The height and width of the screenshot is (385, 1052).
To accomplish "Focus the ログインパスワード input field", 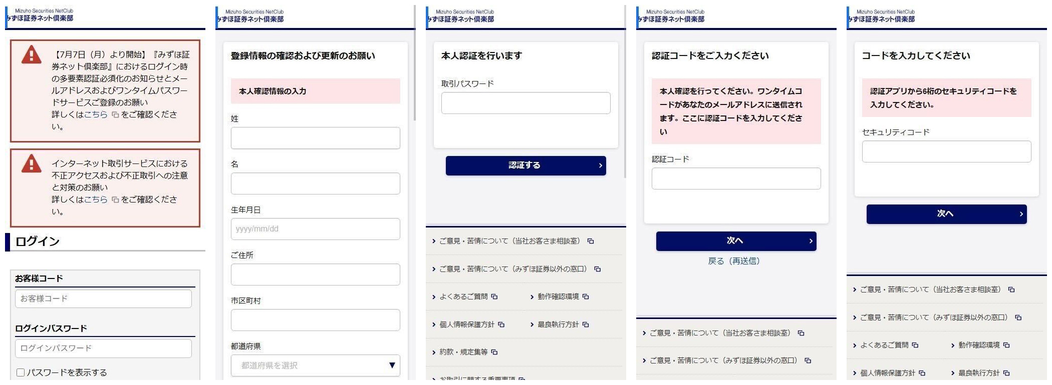I will [x=103, y=348].
